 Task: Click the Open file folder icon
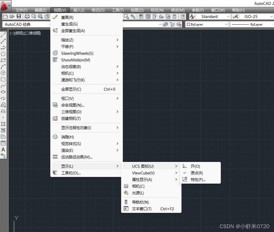pyautogui.click(x=12, y=17)
